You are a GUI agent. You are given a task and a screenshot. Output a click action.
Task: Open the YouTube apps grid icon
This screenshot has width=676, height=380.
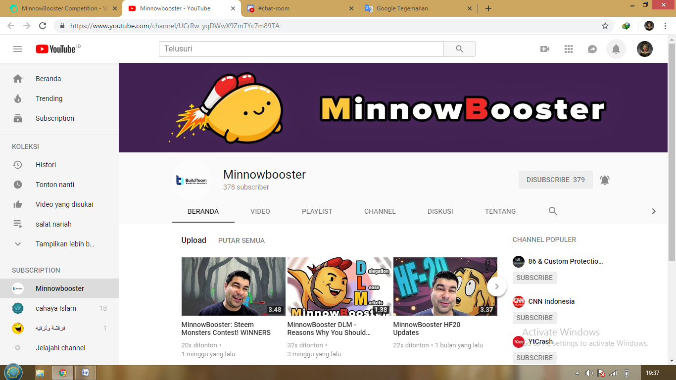coord(569,49)
